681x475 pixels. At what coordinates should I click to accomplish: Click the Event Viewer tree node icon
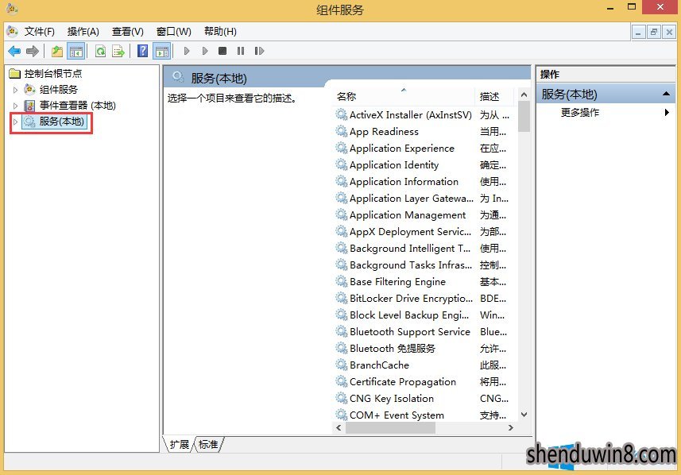[x=29, y=106]
